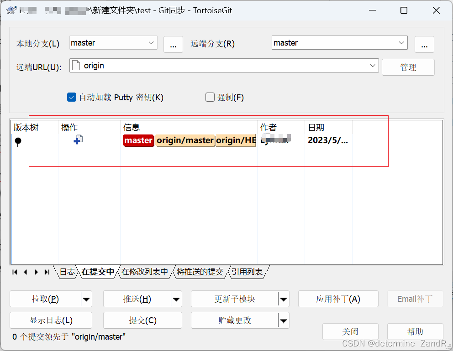Screen dimensions: 453x351
Task: Open the 远端分支 master dropdown
Action: click(401, 43)
